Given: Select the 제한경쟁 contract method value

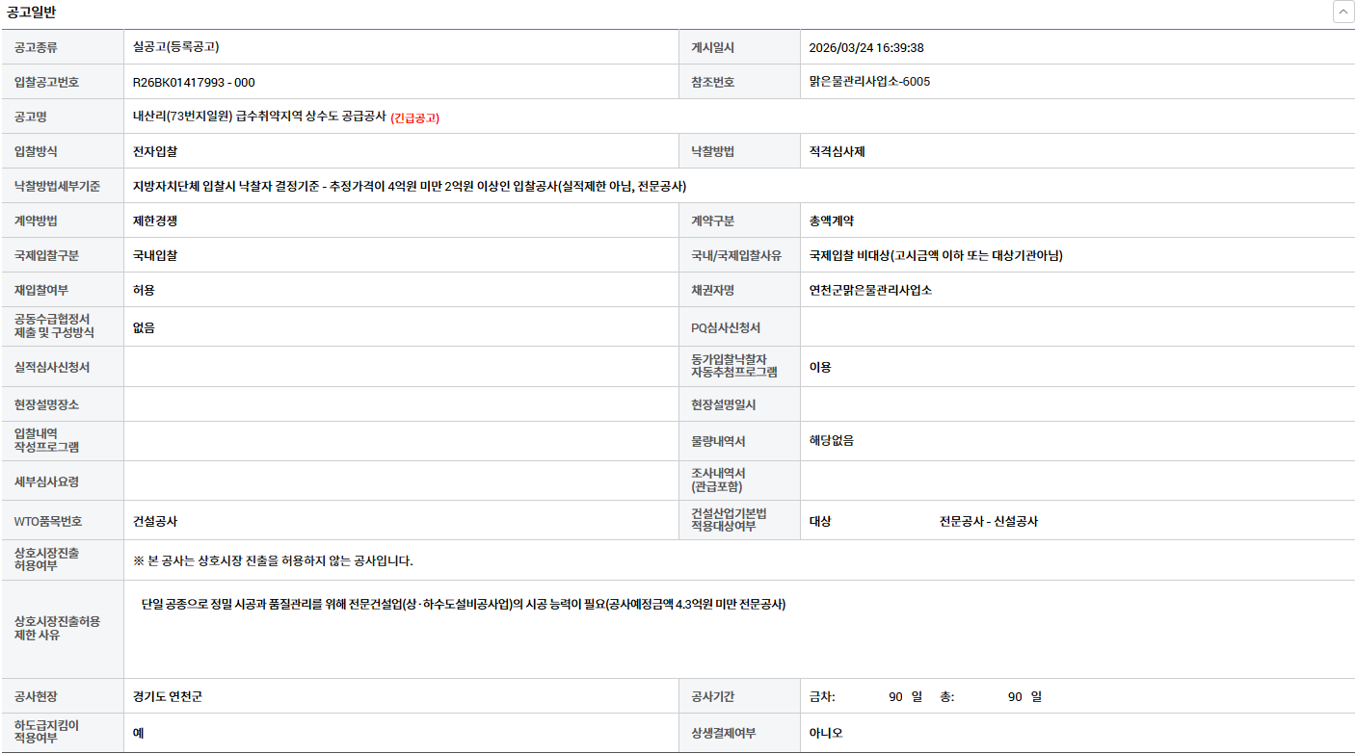Looking at the screenshot, I should [x=155, y=221].
